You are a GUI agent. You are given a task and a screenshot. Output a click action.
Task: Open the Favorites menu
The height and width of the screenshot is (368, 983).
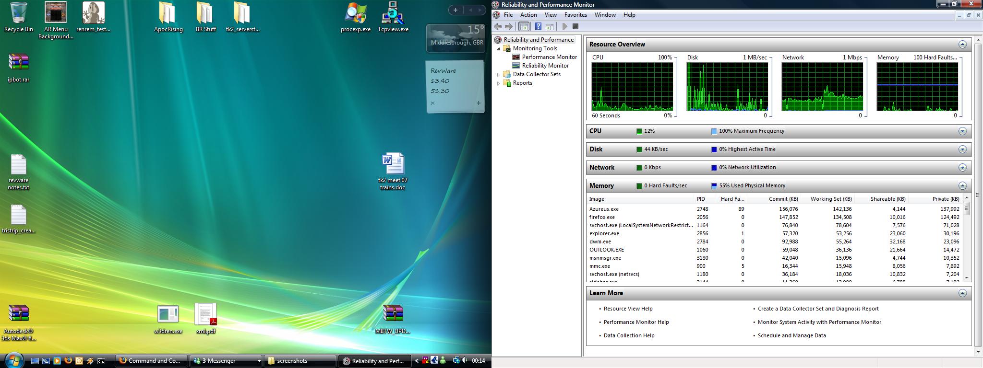[575, 15]
